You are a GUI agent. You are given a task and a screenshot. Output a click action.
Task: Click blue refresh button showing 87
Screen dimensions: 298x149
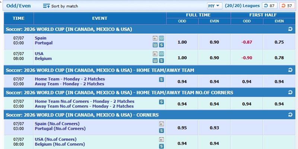269,6
